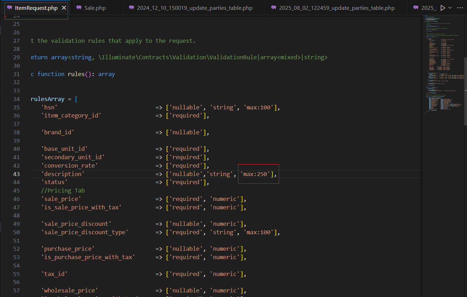Place cursor on 'secondary_unit_id' key
Screen dimensions: 467x297
click(73, 157)
